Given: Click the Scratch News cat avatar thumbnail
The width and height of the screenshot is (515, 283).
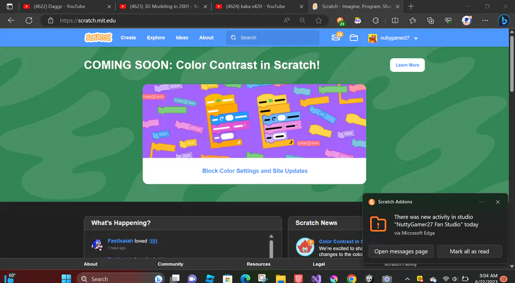Looking at the screenshot, I should click(x=305, y=247).
